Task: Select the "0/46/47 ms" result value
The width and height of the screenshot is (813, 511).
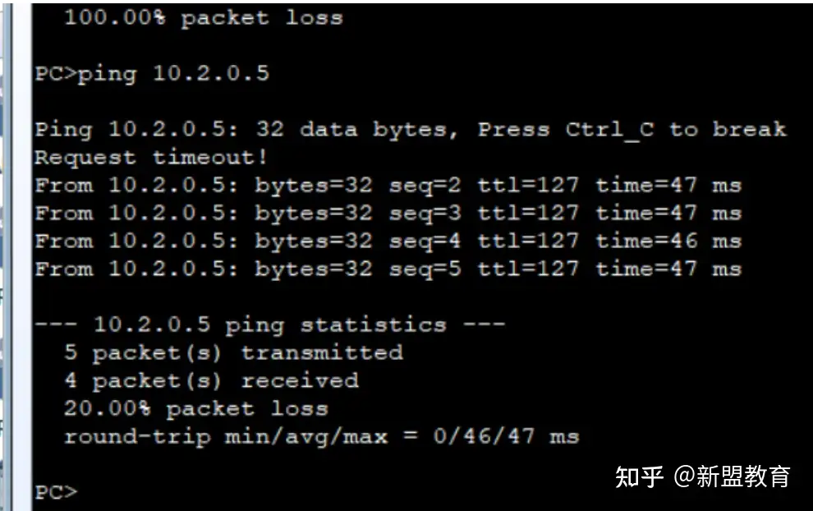Action: coord(506,436)
